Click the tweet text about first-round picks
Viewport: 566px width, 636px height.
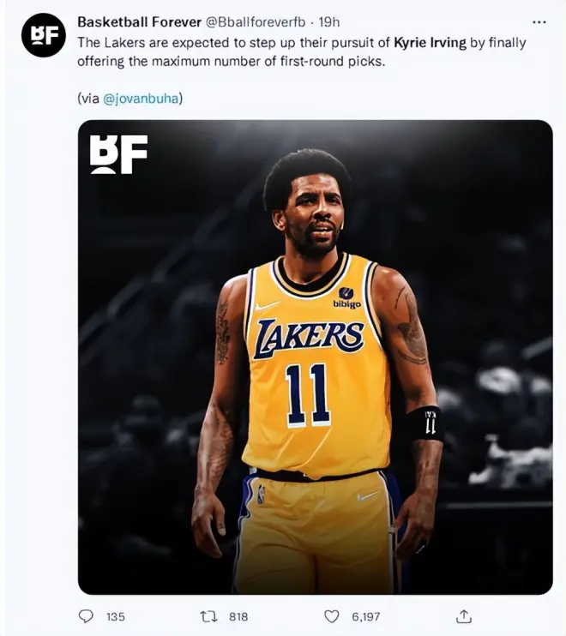[x=302, y=52]
